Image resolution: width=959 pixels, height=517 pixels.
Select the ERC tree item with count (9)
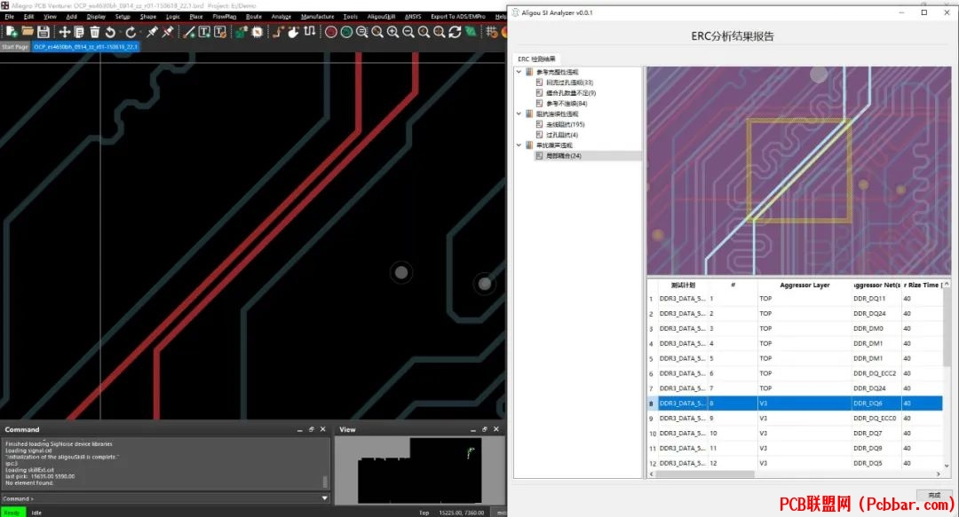[x=570, y=93]
